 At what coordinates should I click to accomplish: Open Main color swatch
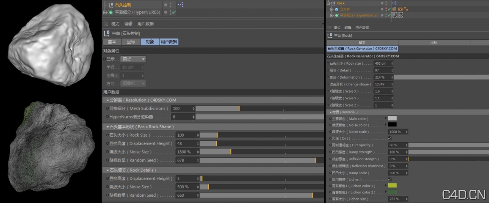click(x=392, y=118)
